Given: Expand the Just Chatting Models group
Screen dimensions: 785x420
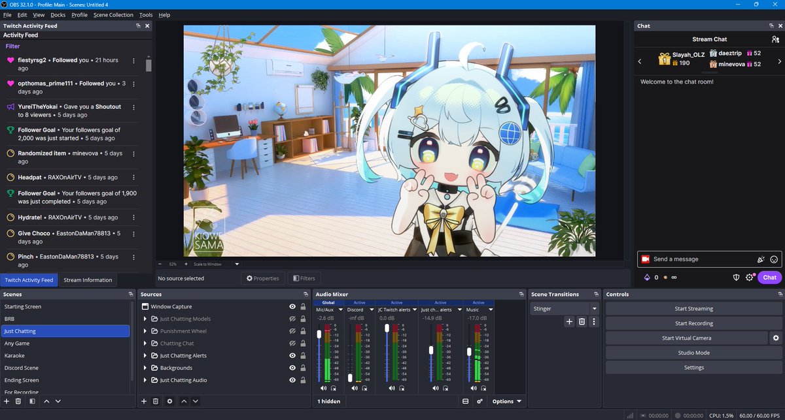Looking at the screenshot, I should tap(145, 319).
